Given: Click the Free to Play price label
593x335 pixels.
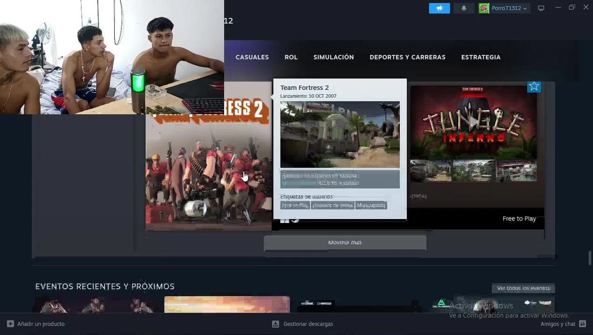Looking at the screenshot, I should tap(520, 219).
